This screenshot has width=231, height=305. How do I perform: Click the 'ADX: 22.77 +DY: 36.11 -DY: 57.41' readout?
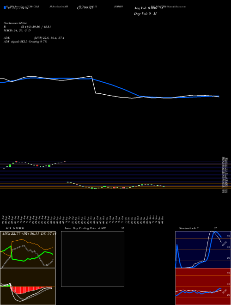(x=29, y=233)
